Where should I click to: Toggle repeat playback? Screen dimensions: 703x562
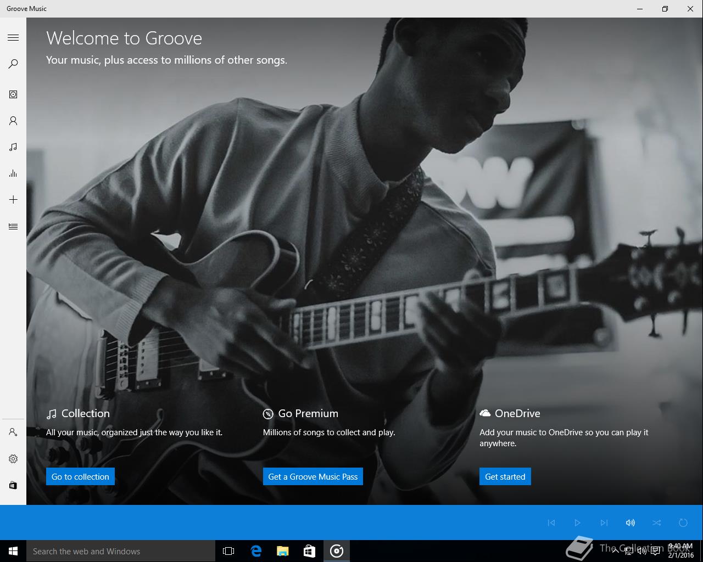pyautogui.click(x=683, y=522)
